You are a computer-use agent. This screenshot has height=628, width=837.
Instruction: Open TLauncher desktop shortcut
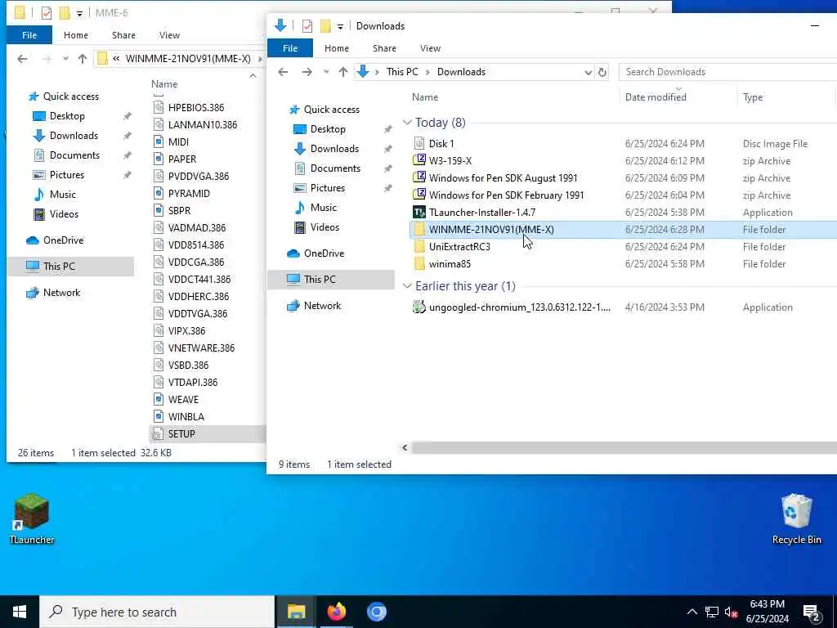click(x=32, y=518)
